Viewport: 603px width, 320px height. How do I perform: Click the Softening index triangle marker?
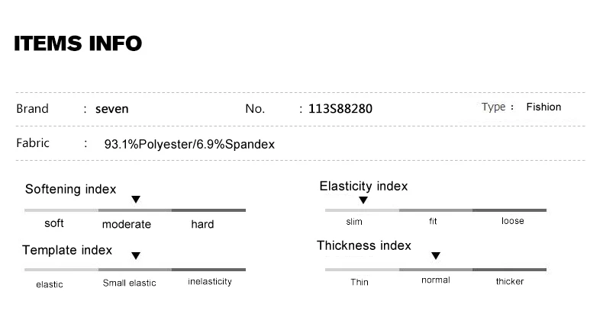[x=136, y=199]
